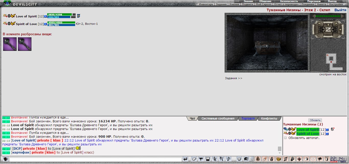The height and width of the screenshot is (164, 349).
Task: Click the flag icon in bottom toolbar
Action: (x=320, y=159)
